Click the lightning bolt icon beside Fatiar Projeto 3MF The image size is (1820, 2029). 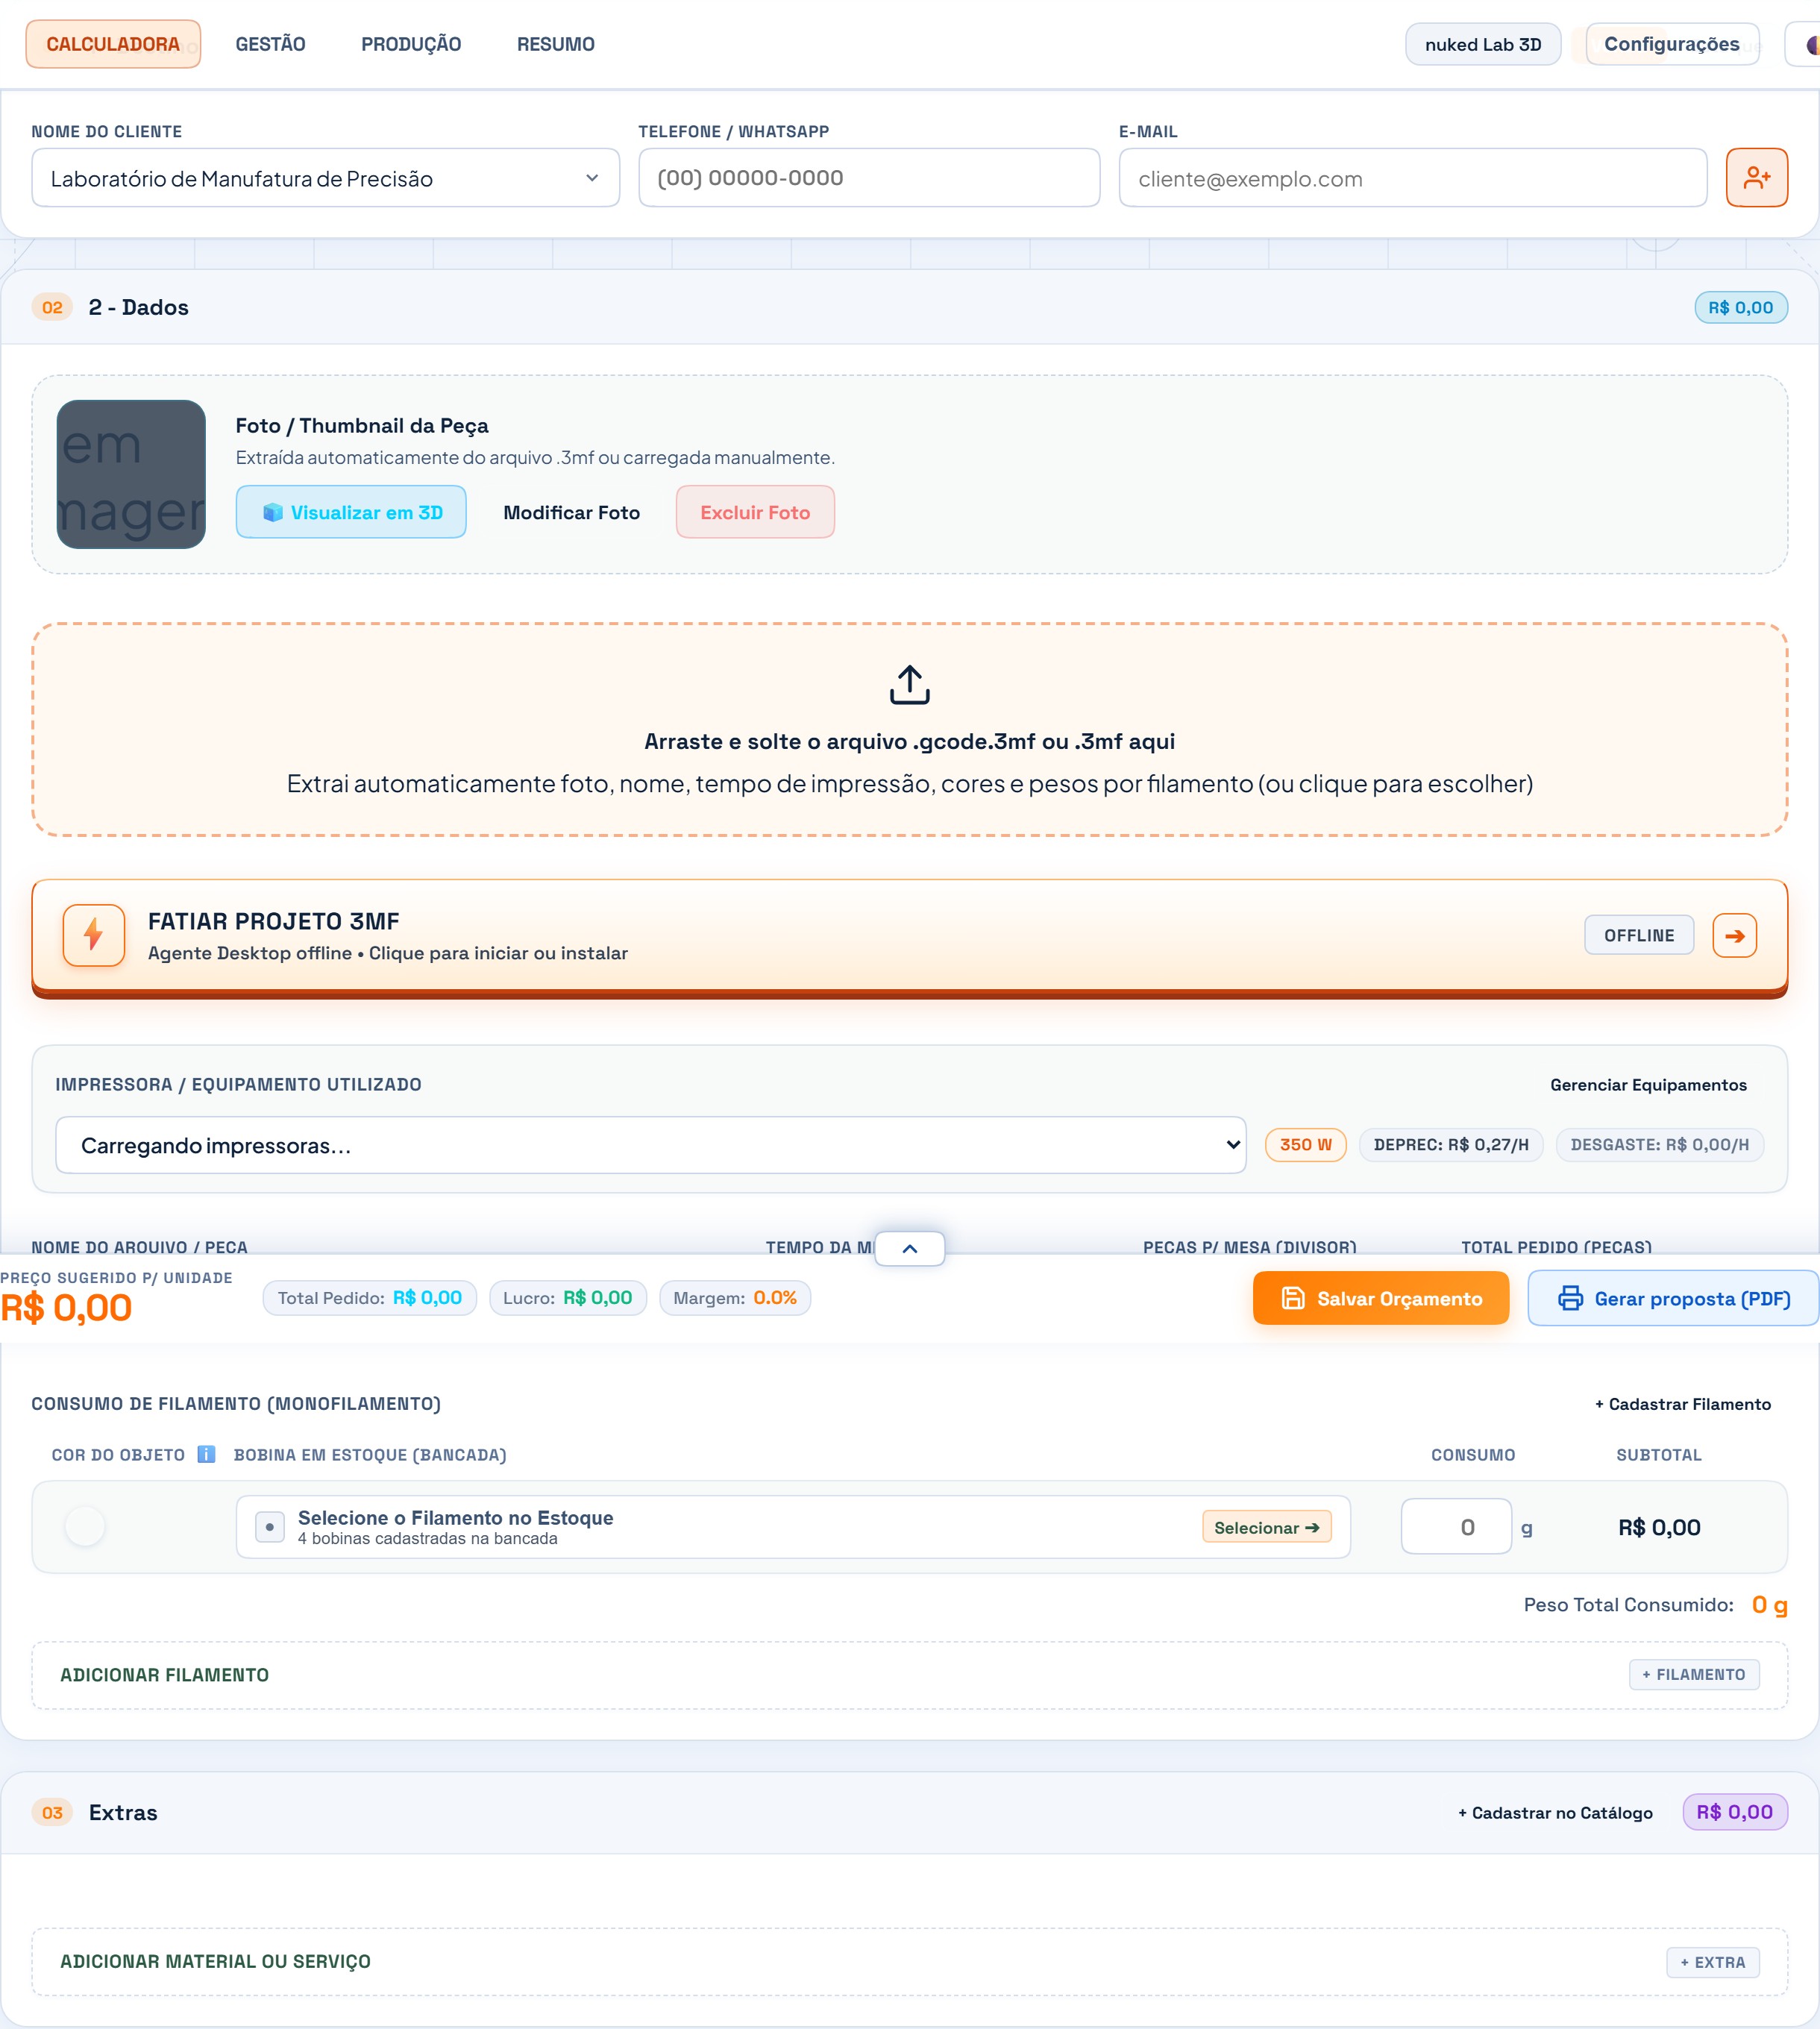tap(94, 935)
